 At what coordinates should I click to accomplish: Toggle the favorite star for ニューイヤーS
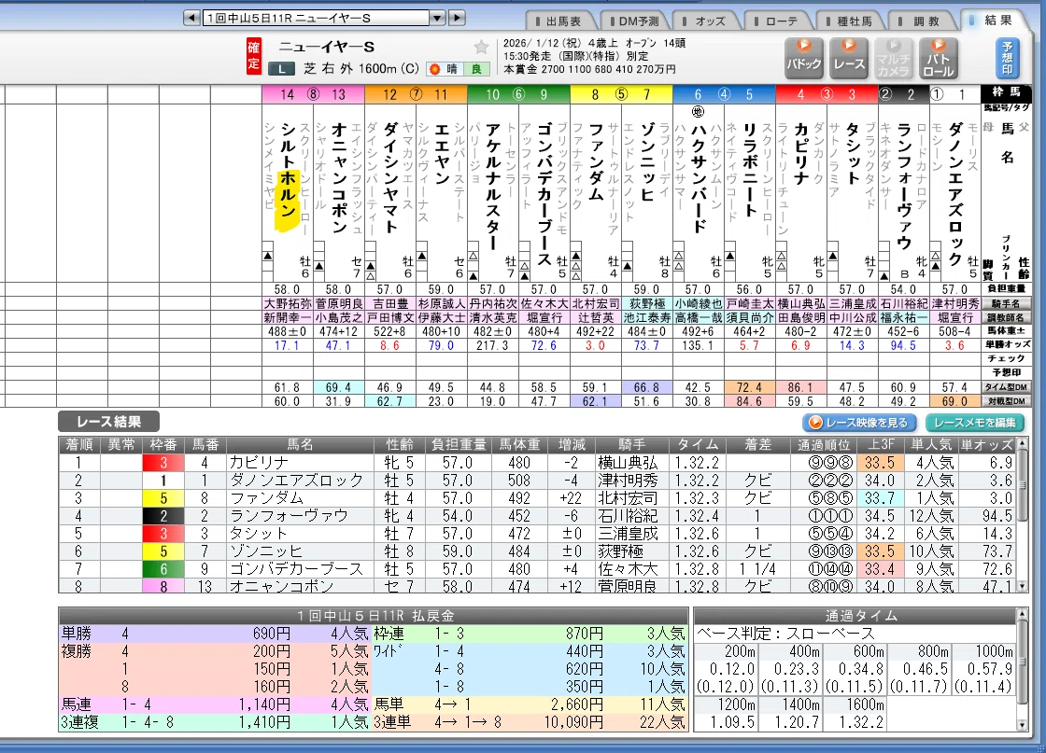(481, 47)
